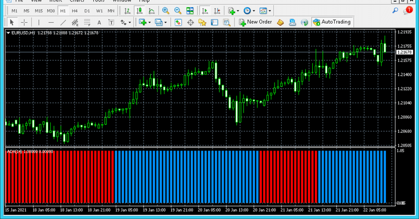Click the indicators list icon
The width and height of the screenshot is (419, 219).
(x=231, y=10)
